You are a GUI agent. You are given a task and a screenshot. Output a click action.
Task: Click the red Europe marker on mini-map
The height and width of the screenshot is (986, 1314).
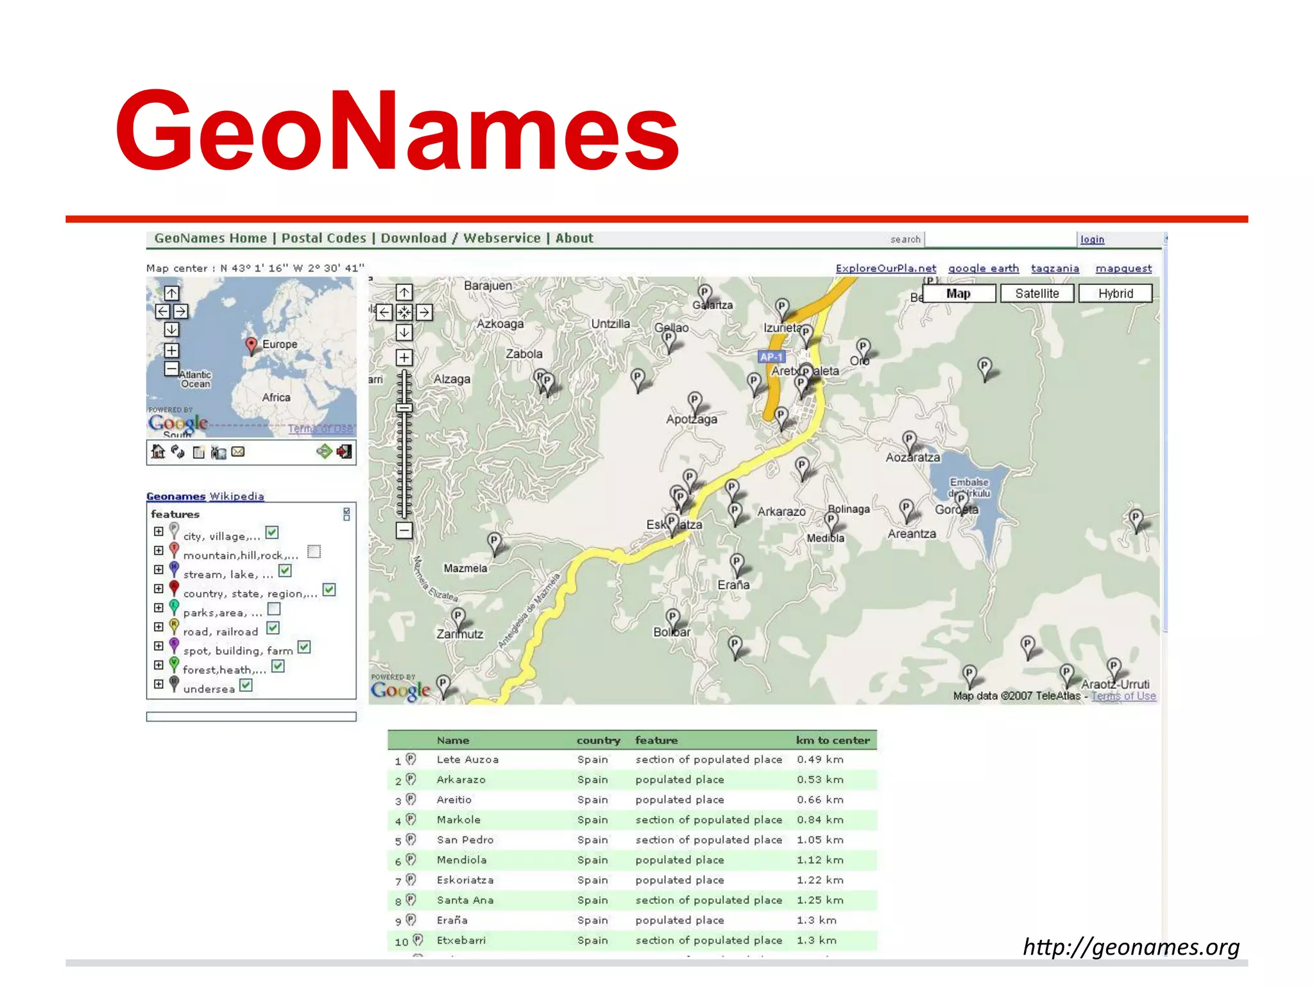(x=252, y=345)
